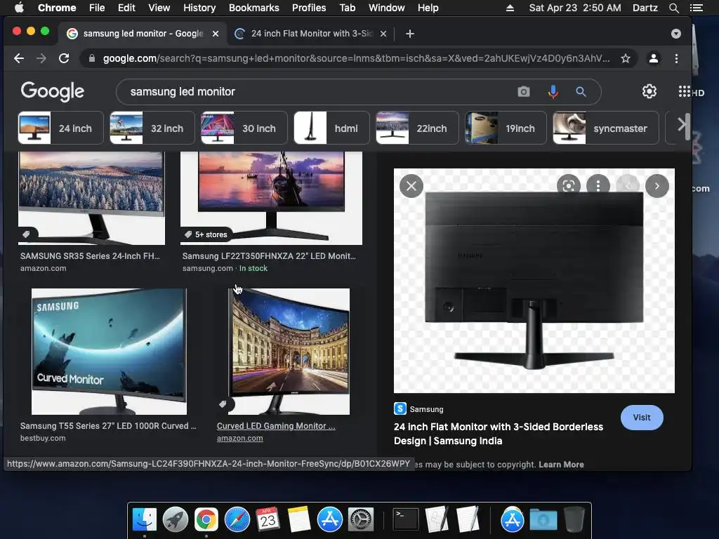Open Launchpad from the dock
The height and width of the screenshot is (539, 719).
coord(175,519)
